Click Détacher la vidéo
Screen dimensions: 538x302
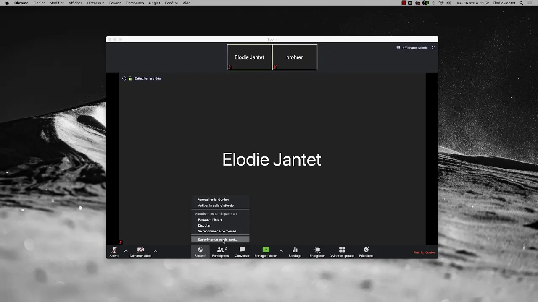click(x=148, y=78)
